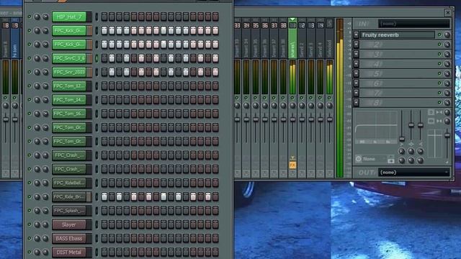The height and width of the screenshot is (259, 461).
Task: Toggle the HIP_Hat_7 channel select indicator
Action: [x=97, y=17]
